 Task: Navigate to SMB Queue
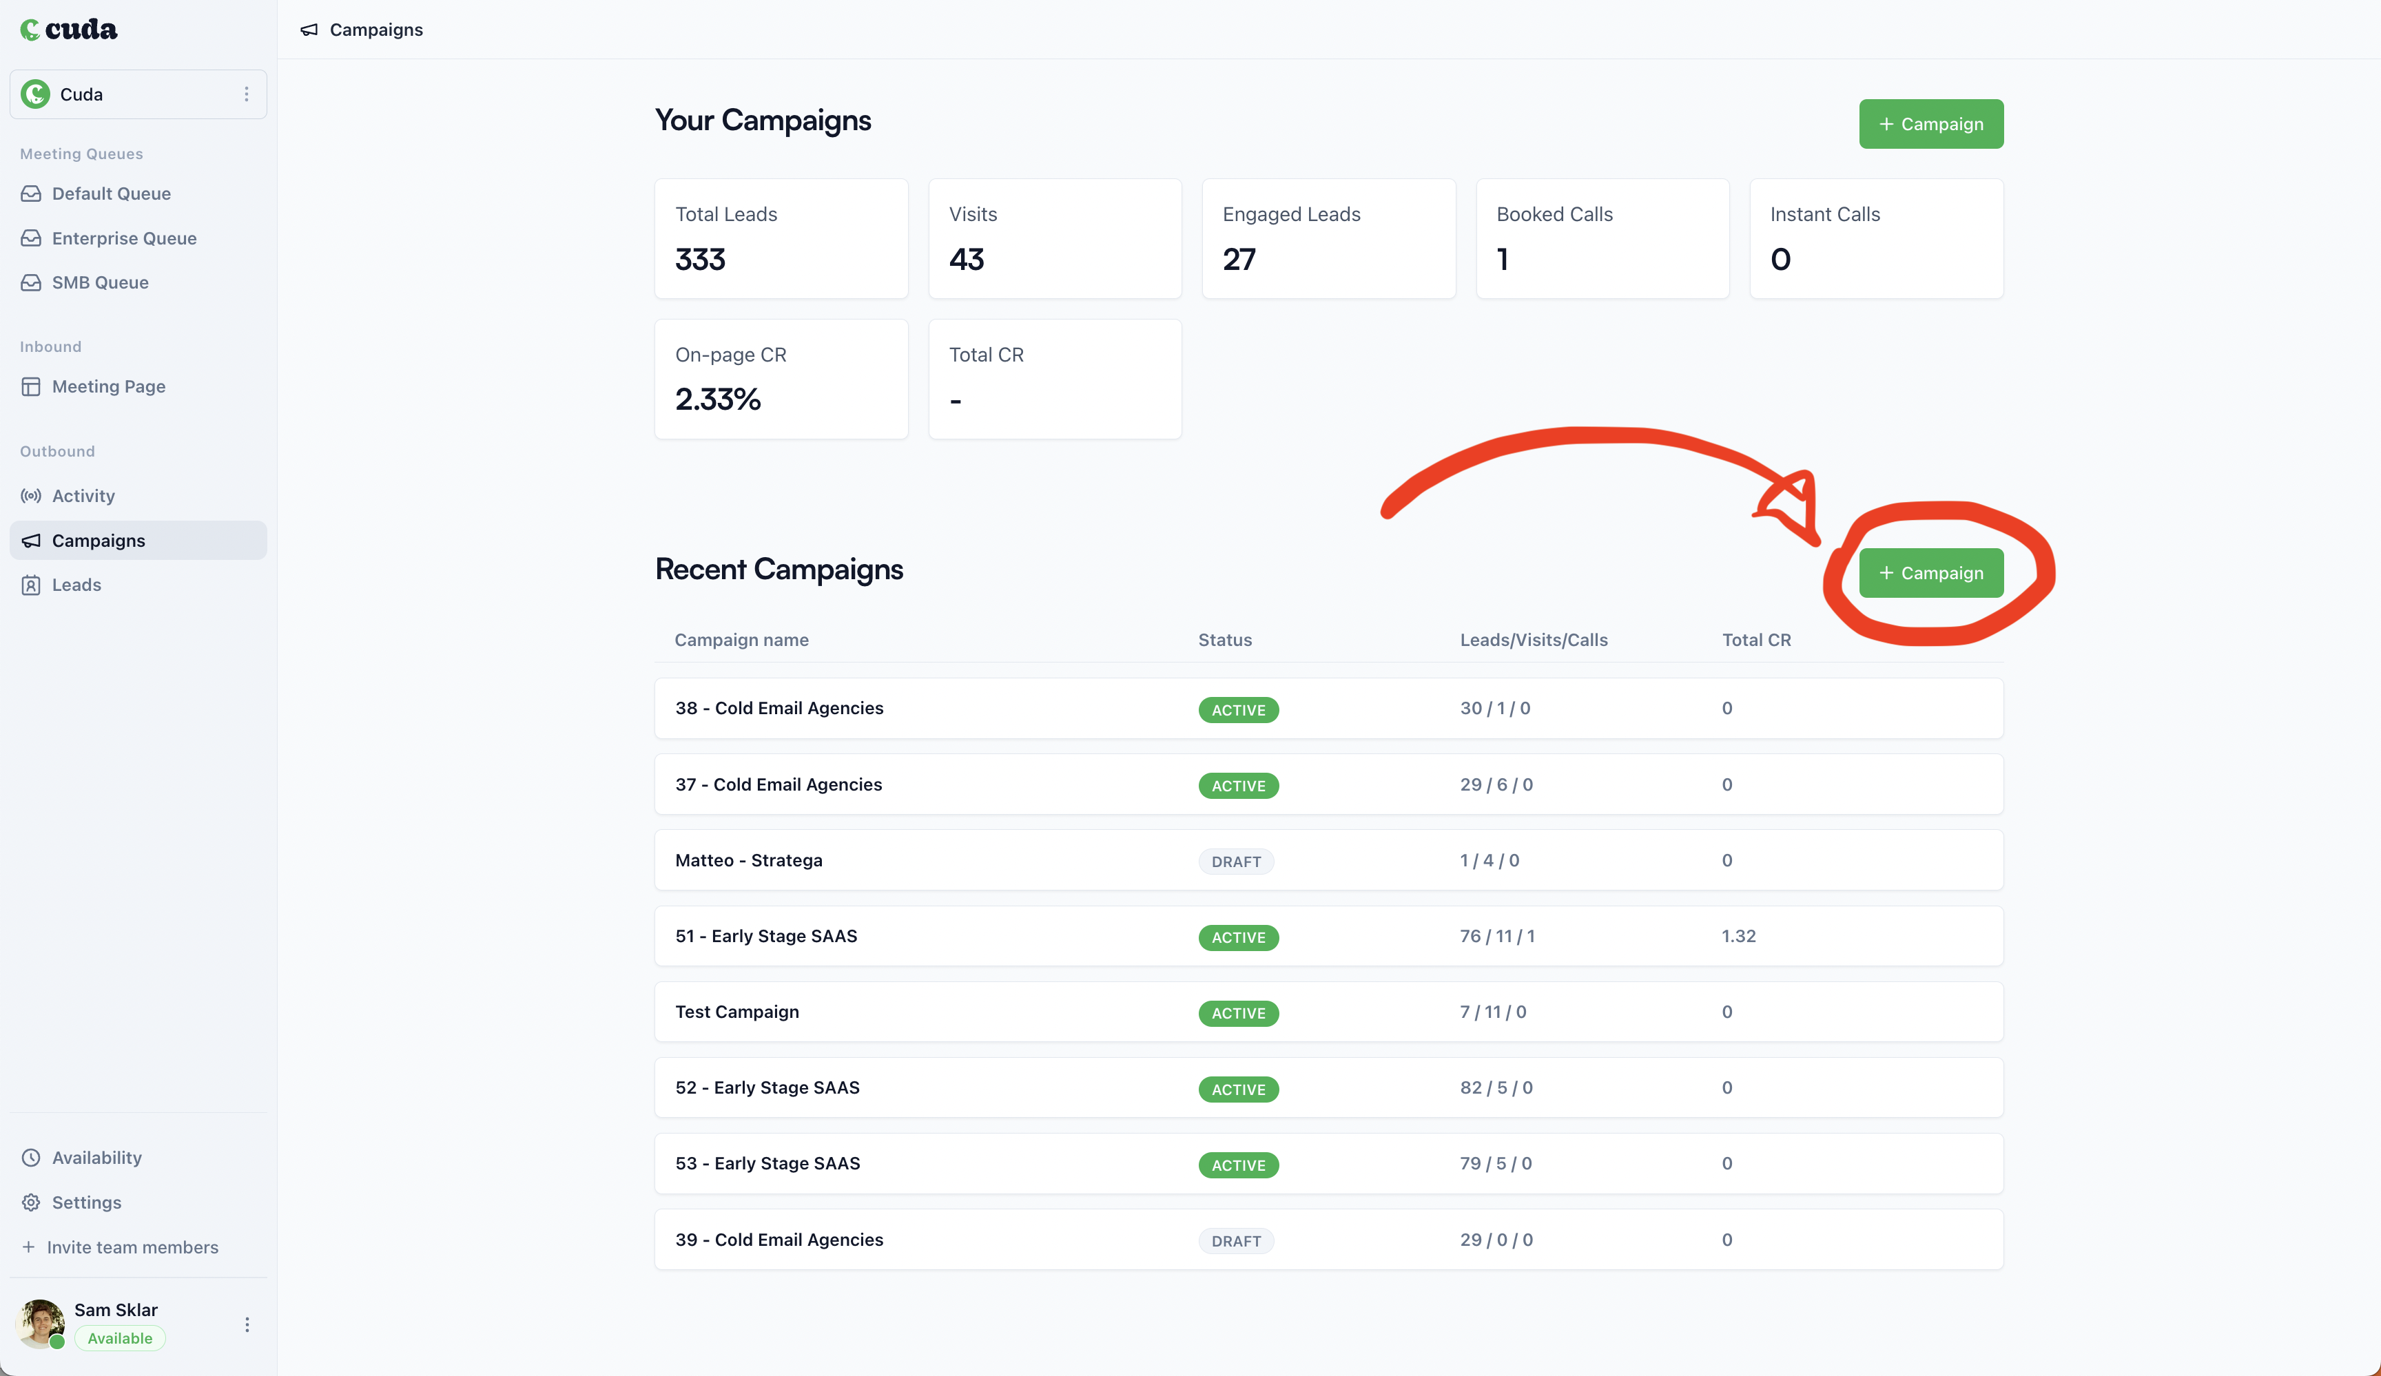click(100, 282)
